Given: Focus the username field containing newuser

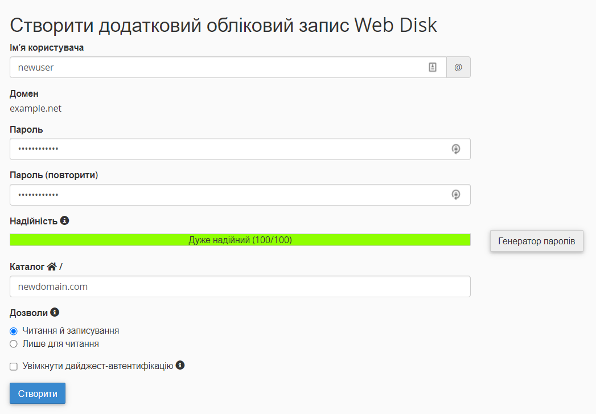Looking at the screenshot, I should pyautogui.click(x=216, y=67).
